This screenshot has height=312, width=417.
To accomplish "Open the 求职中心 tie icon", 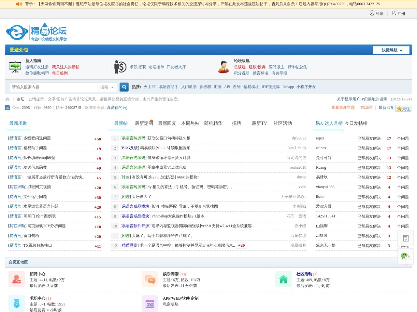I will [x=17, y=304].
